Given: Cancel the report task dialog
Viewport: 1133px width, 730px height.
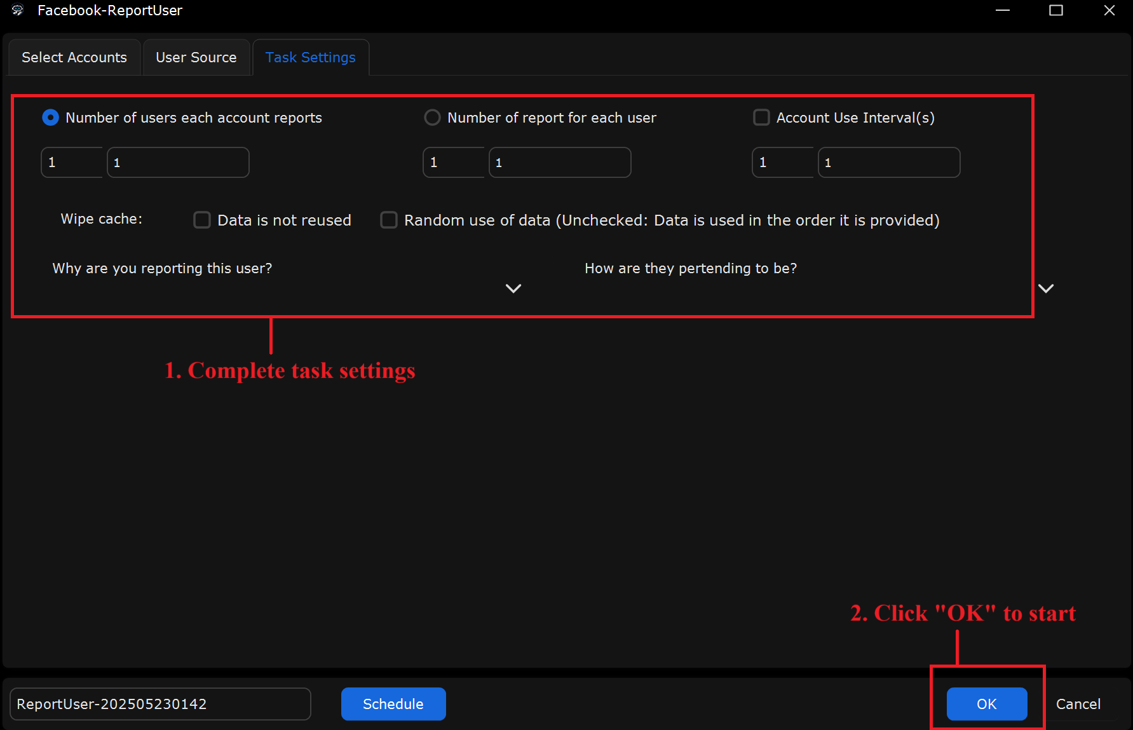Looking at the screenshot, I should point(1078,704).
